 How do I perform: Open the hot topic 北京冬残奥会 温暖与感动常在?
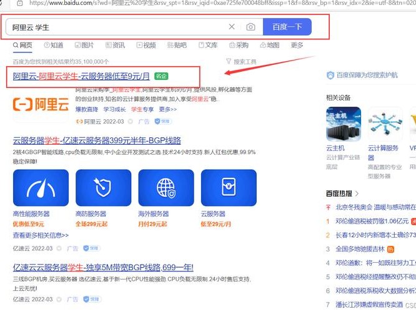coord(375,207)
